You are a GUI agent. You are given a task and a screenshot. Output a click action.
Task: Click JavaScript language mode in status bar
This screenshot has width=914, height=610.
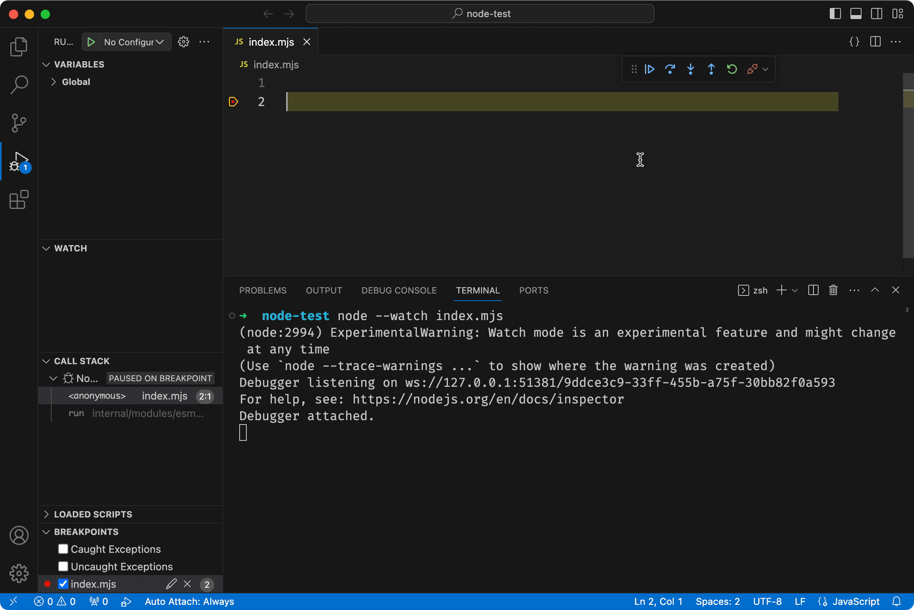tap(856, 602)
